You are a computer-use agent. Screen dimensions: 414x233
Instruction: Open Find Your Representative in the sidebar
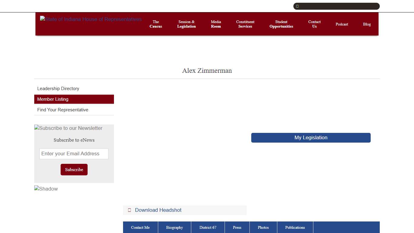tap(63, 110)
